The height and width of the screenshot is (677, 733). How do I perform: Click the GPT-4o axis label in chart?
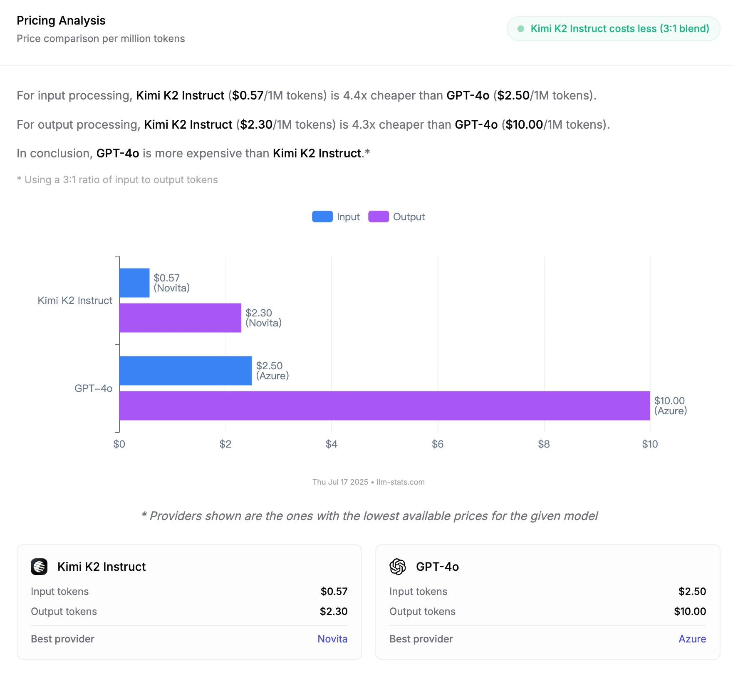[94, 388]
